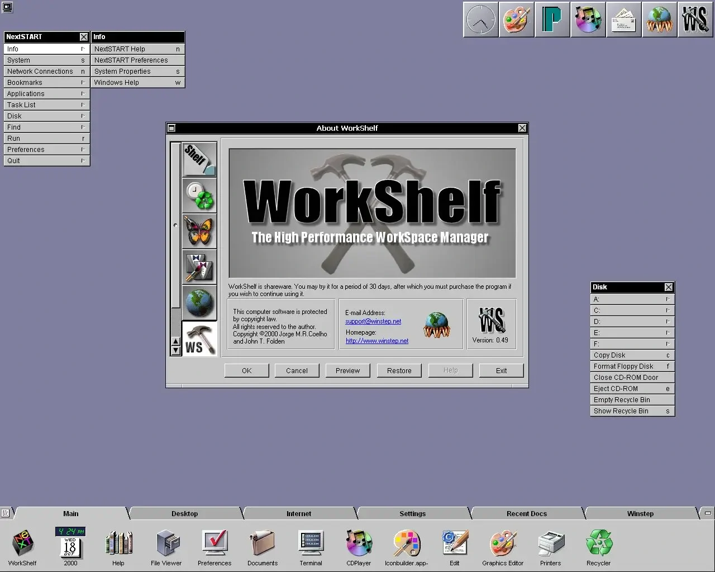Expand the C: drive submenu
The width and height of the screenshot is (715, 572).
pyautogui.click(x=632, y=311)
